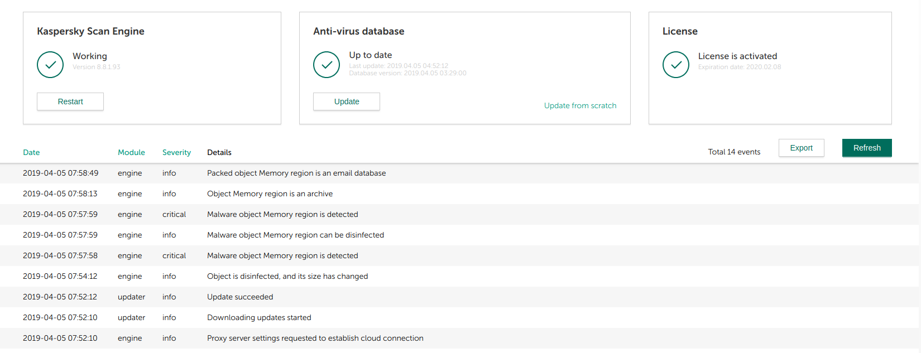
Task: Select the Proxy server settings event row
Action: (315, 339)
